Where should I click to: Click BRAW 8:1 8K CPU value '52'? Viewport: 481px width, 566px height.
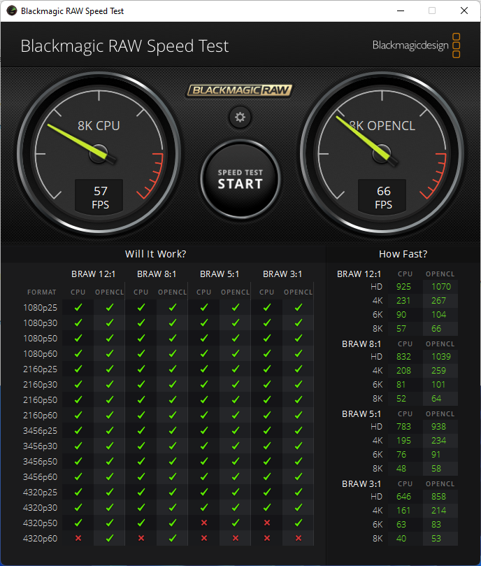pyautogui.click(x=401, y=399)
